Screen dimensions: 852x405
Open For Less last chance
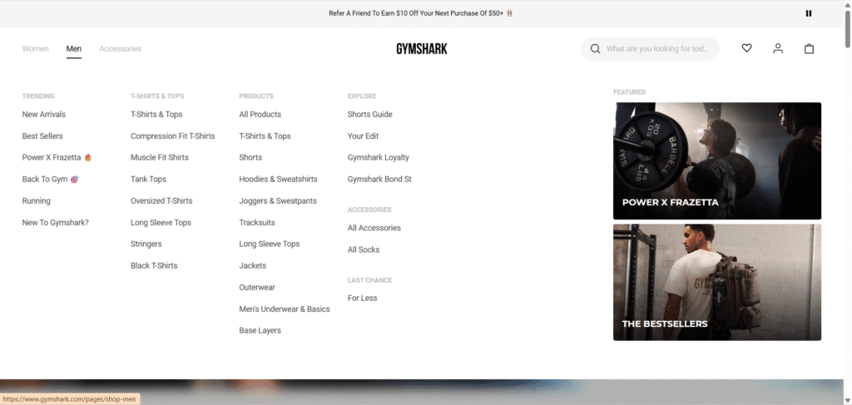(x=363, y=298)
